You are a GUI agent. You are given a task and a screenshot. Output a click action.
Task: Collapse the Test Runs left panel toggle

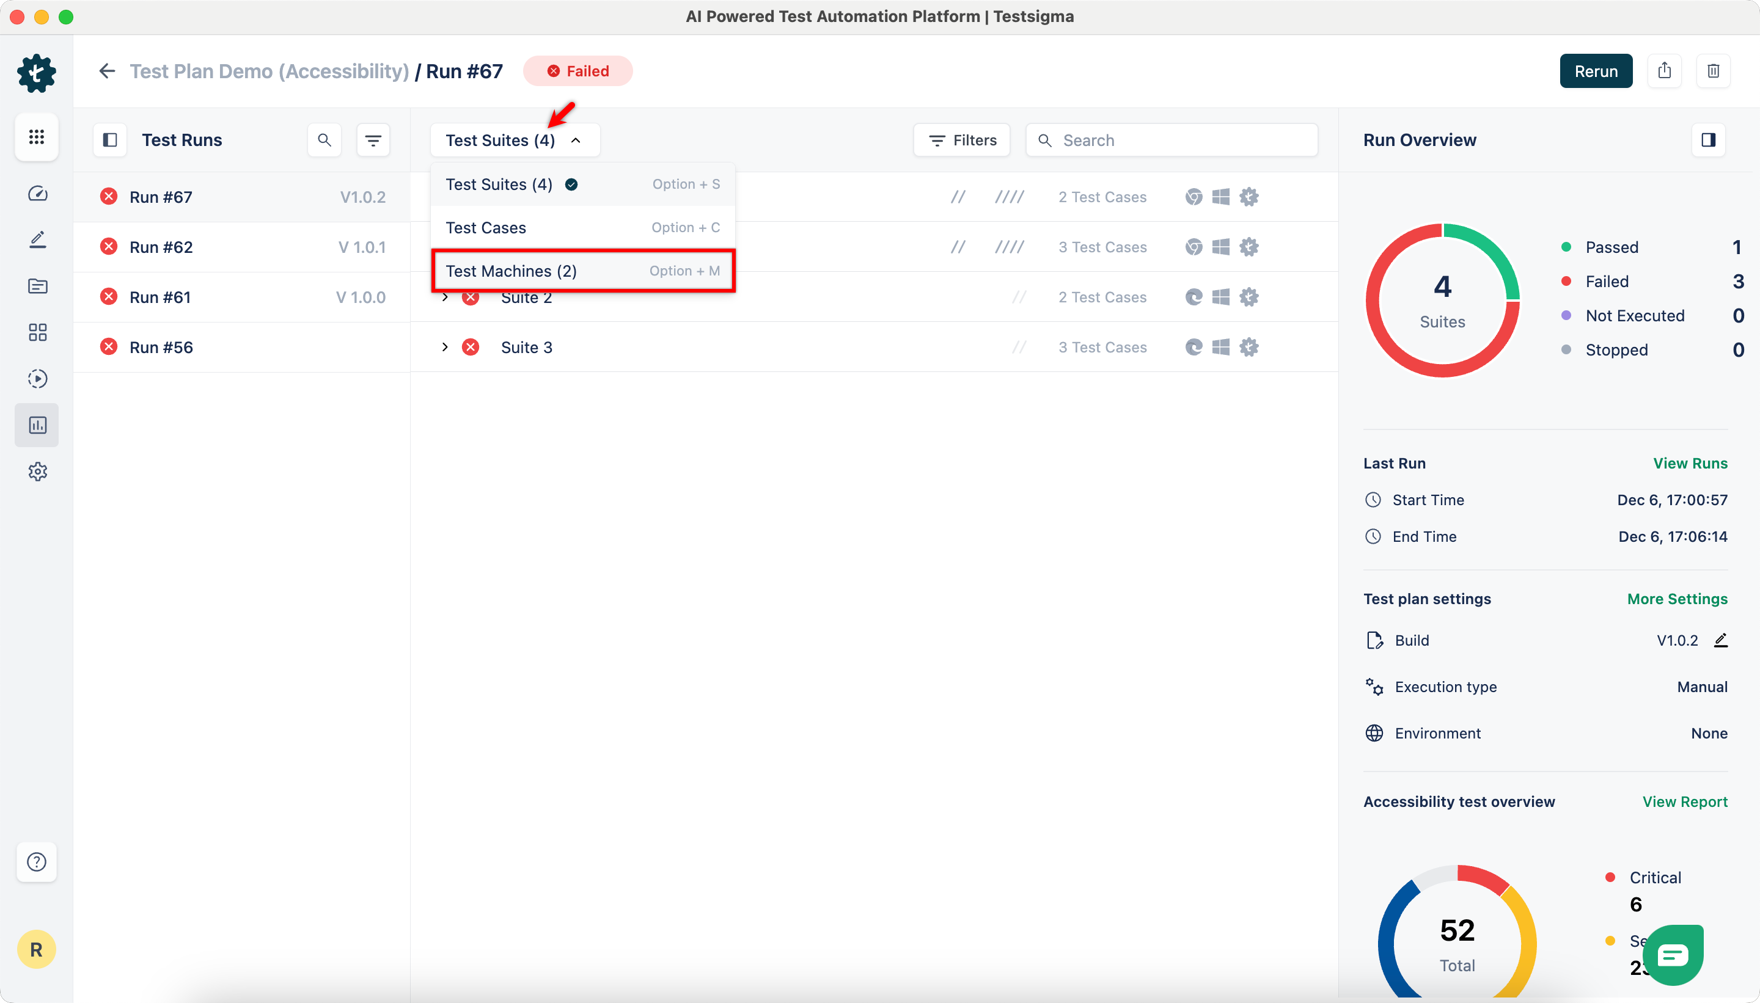(109, 140)
